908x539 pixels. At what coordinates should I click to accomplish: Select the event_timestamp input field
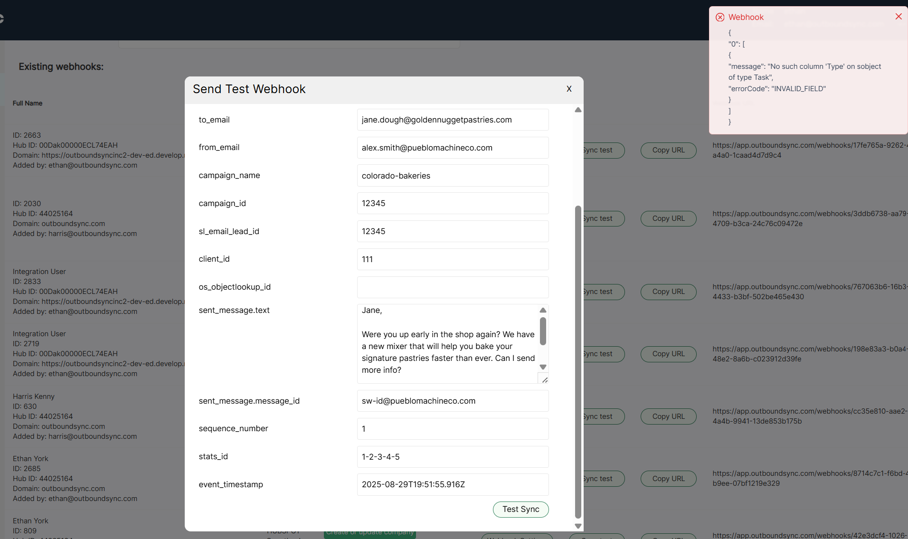(x=453, y=484)
